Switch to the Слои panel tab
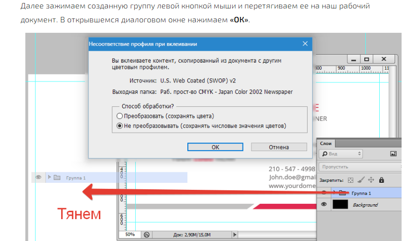 (x=326, y=143)
